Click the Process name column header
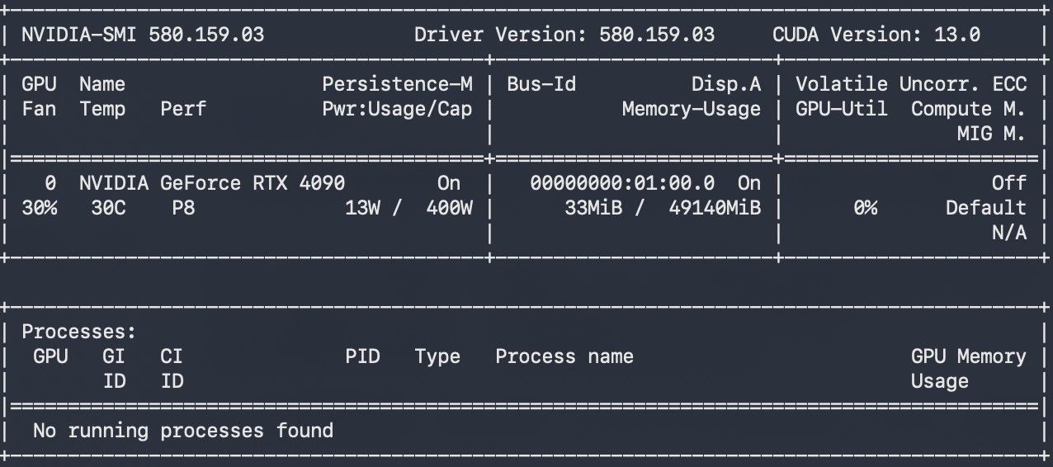The image size is (1053, 467). (564, 356)
